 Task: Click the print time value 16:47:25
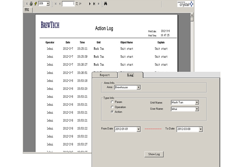[165, 35]
